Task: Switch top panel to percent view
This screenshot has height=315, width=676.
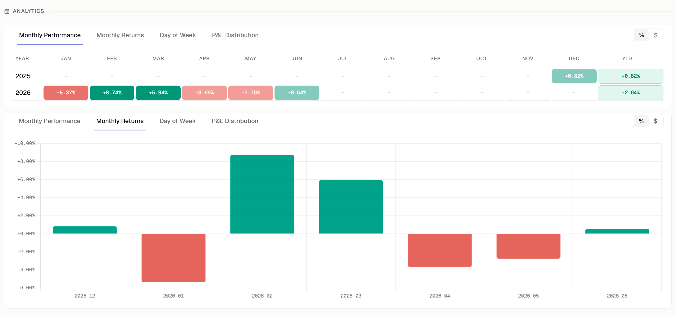Action: (x=642, y=35)
